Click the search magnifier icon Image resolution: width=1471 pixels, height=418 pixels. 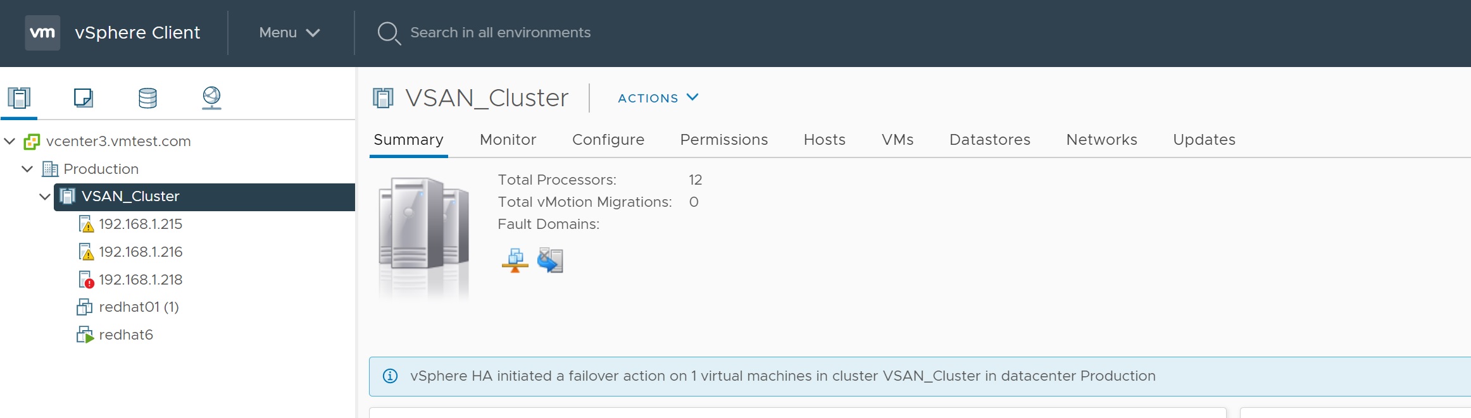[x=389, y=33]
